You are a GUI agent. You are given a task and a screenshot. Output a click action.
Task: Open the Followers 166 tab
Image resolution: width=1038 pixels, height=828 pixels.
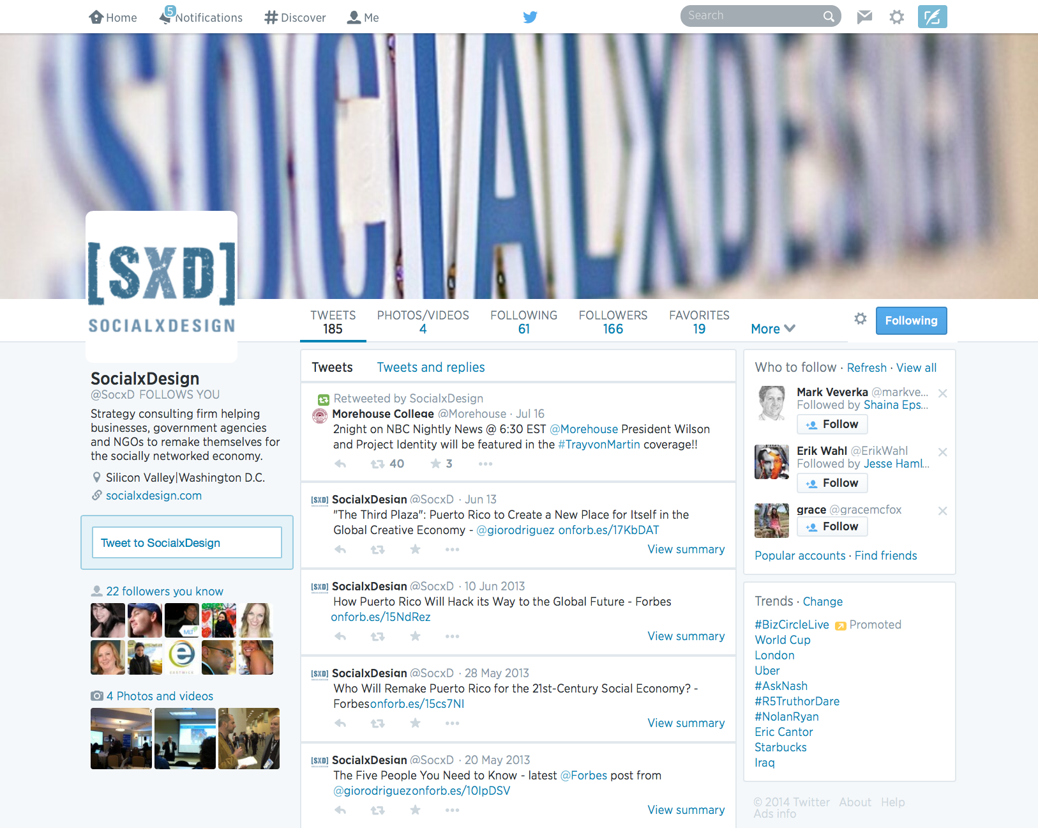click(x=613, y=322)
